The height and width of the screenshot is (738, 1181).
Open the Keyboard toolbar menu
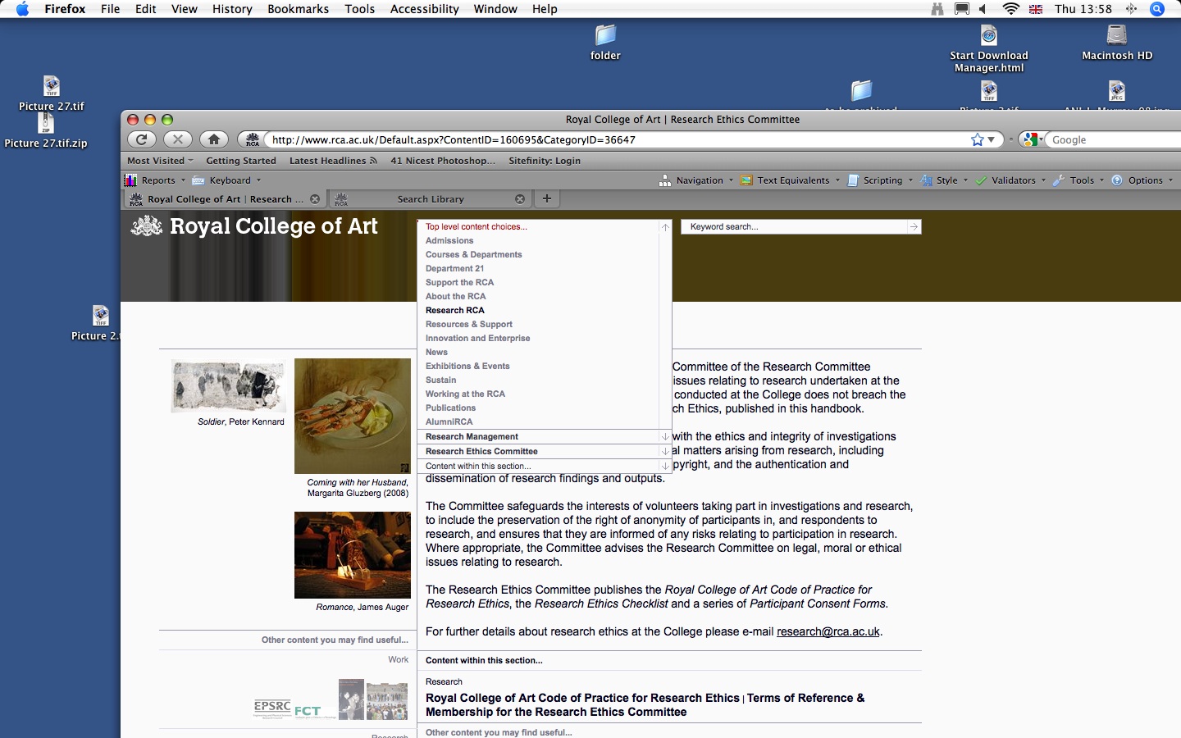226,180
